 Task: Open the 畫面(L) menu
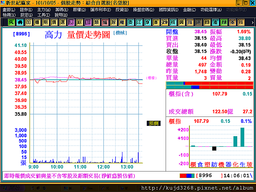point(9,10)
